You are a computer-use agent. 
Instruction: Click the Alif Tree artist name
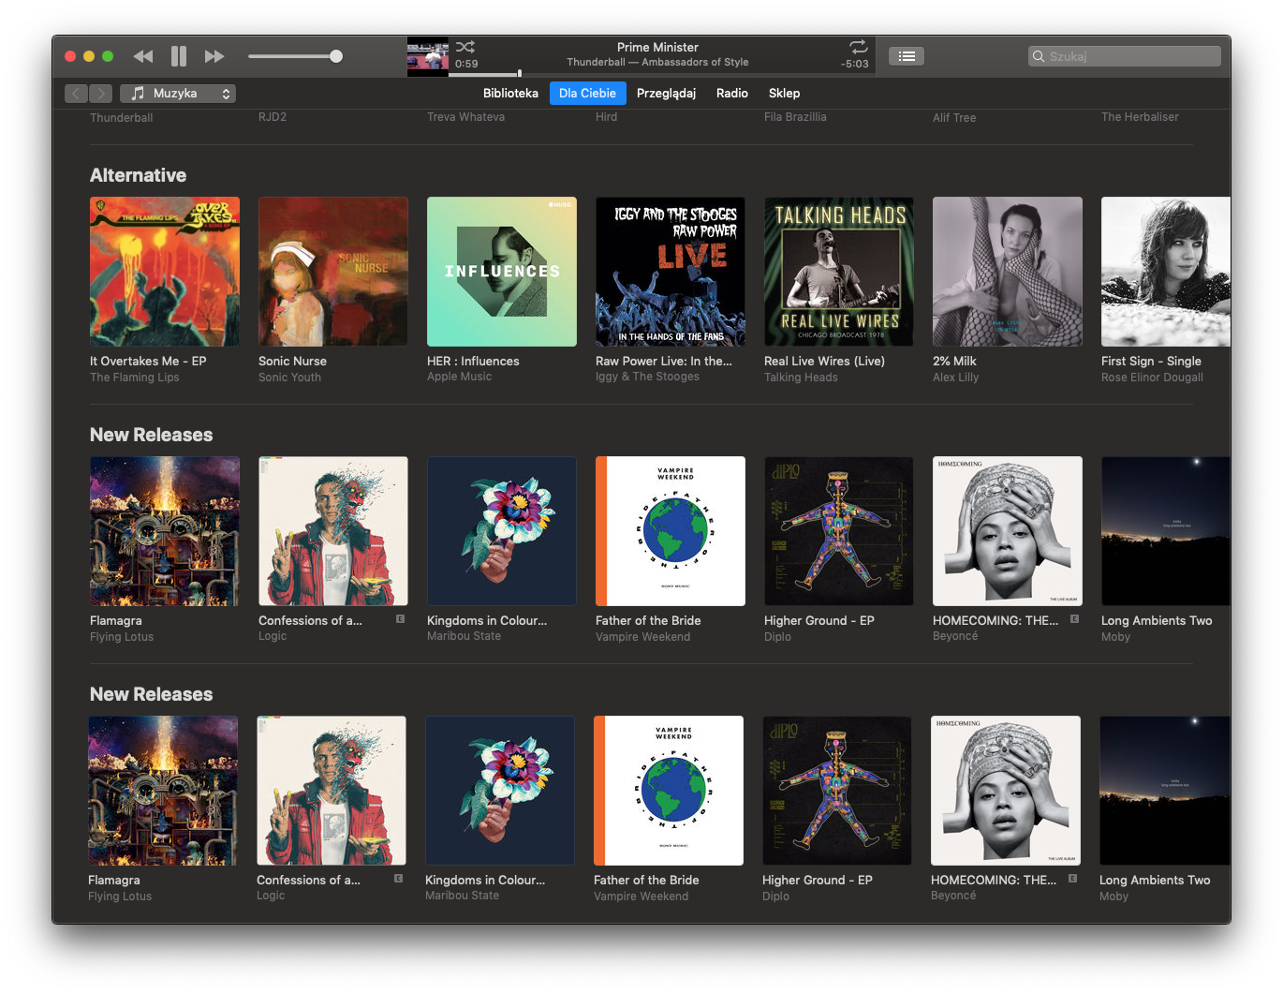(x=954, y=118)
